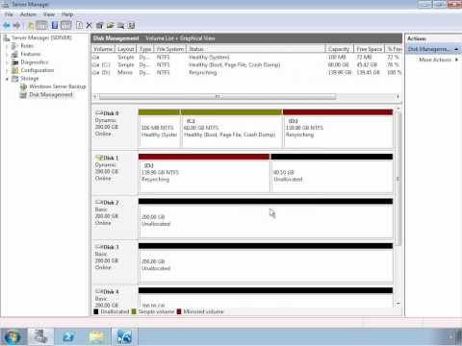The width and height of the screenshot is (462, 346).
Task: Select the Server Manager root node icon
Action: pos(7,37)
